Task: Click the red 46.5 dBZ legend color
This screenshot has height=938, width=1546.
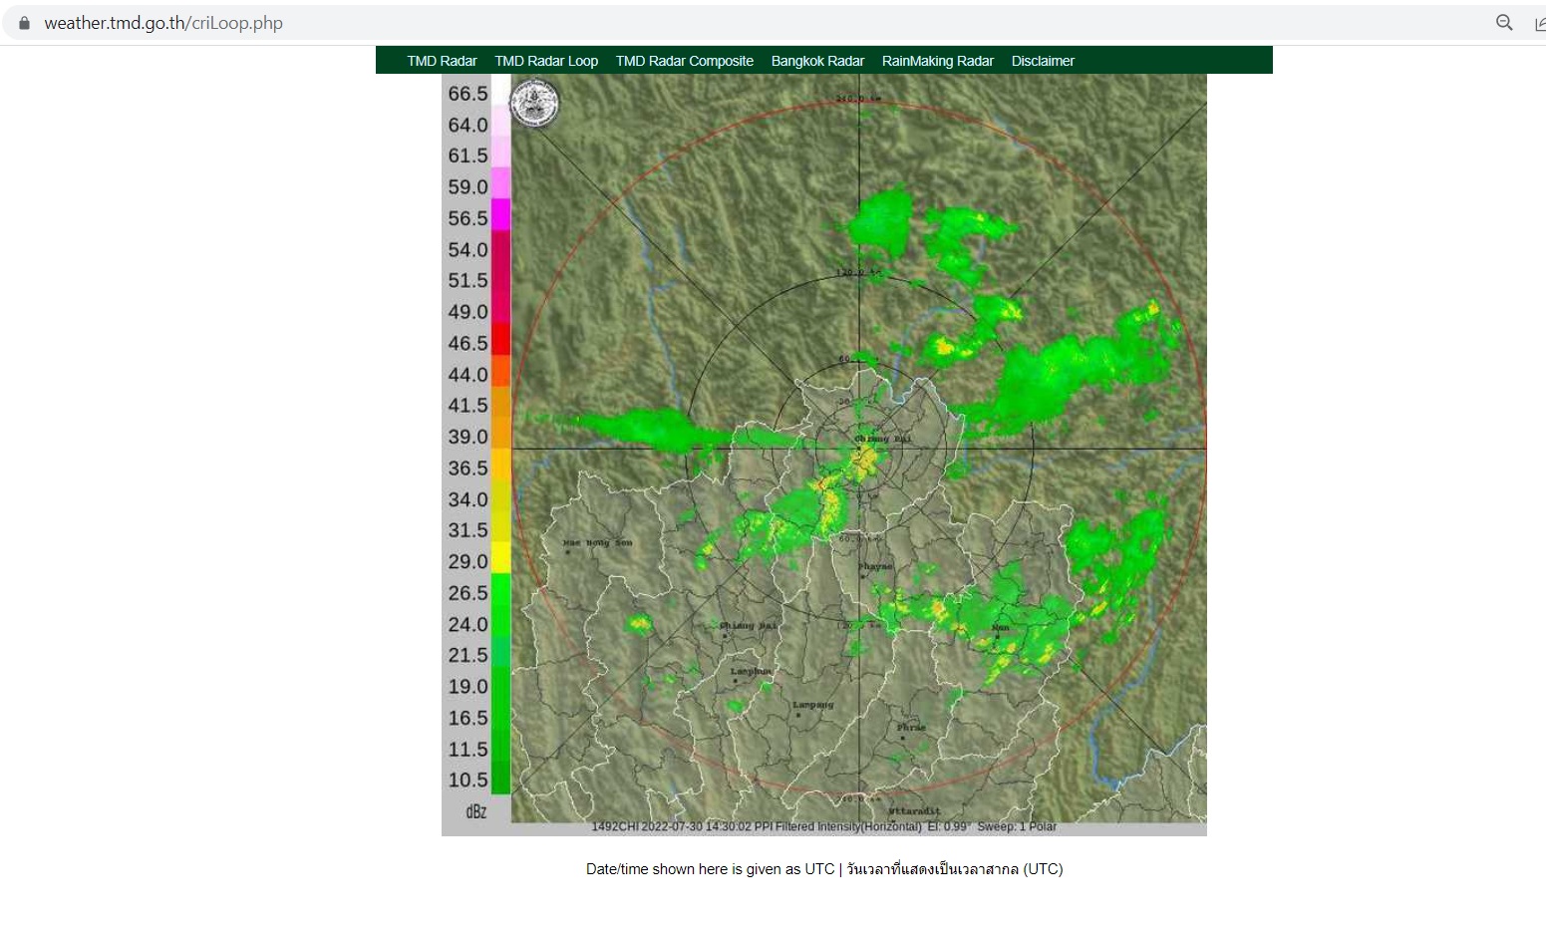Action: pyautogui.click(x=500, y=340)
